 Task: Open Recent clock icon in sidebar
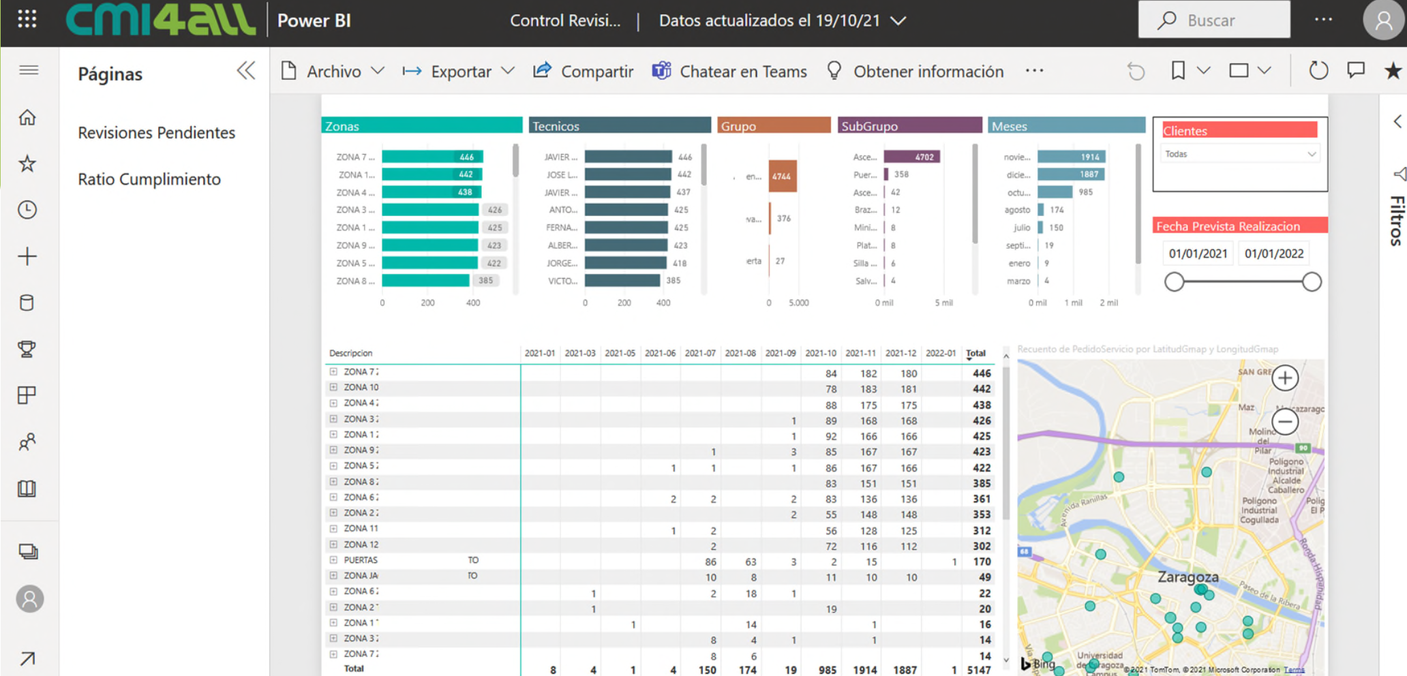(27, 210)
